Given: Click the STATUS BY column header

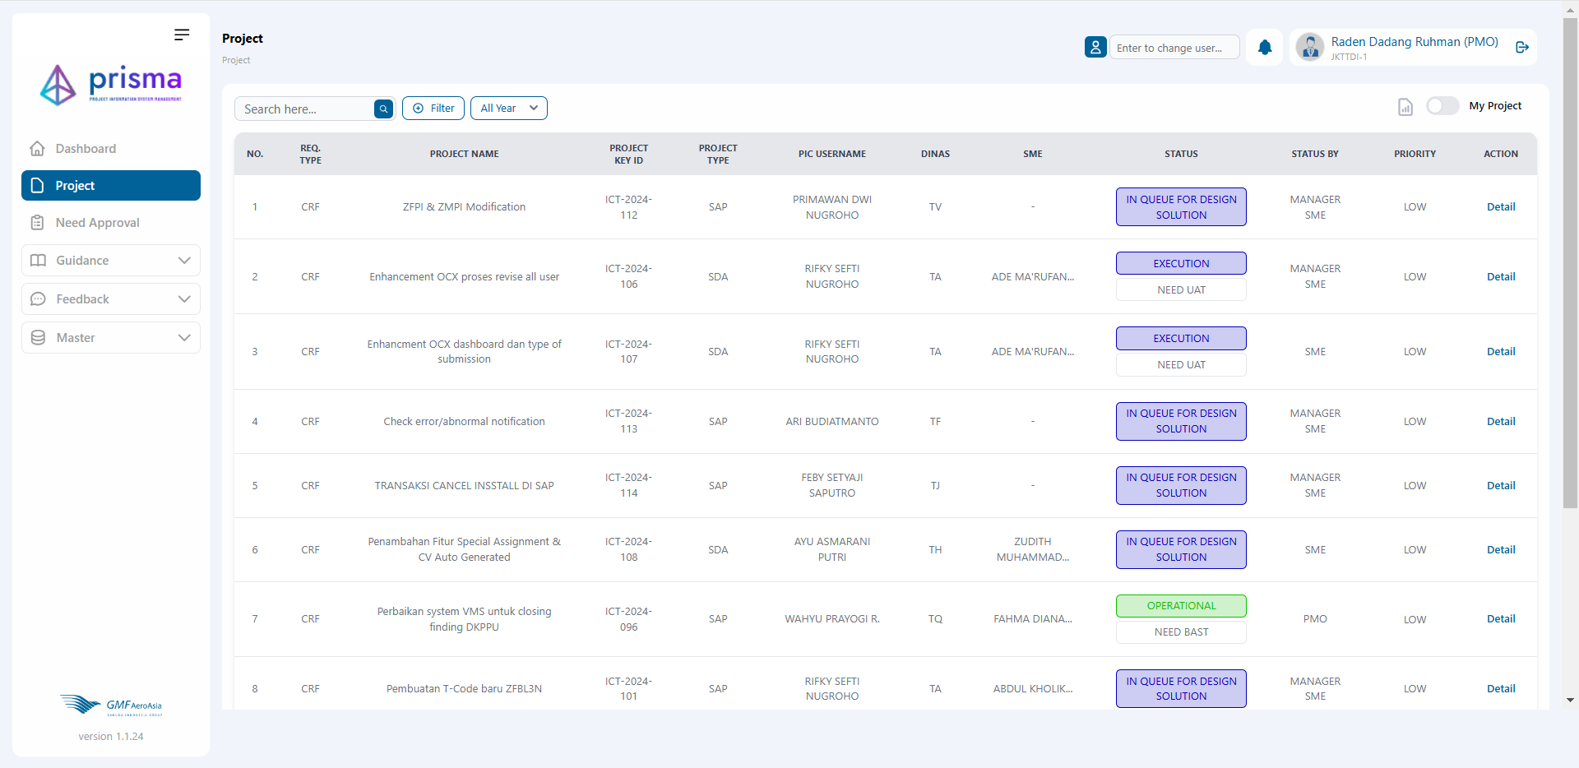Looking at the screenshot, I should coord(1315,154).
